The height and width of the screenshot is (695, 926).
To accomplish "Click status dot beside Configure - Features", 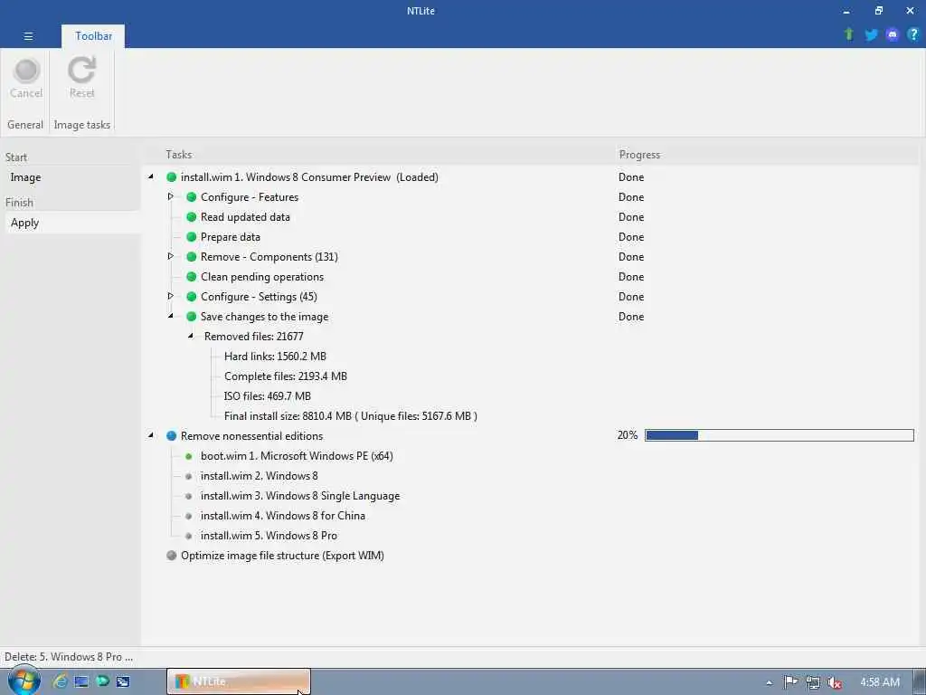I will (x=192, y=197).
